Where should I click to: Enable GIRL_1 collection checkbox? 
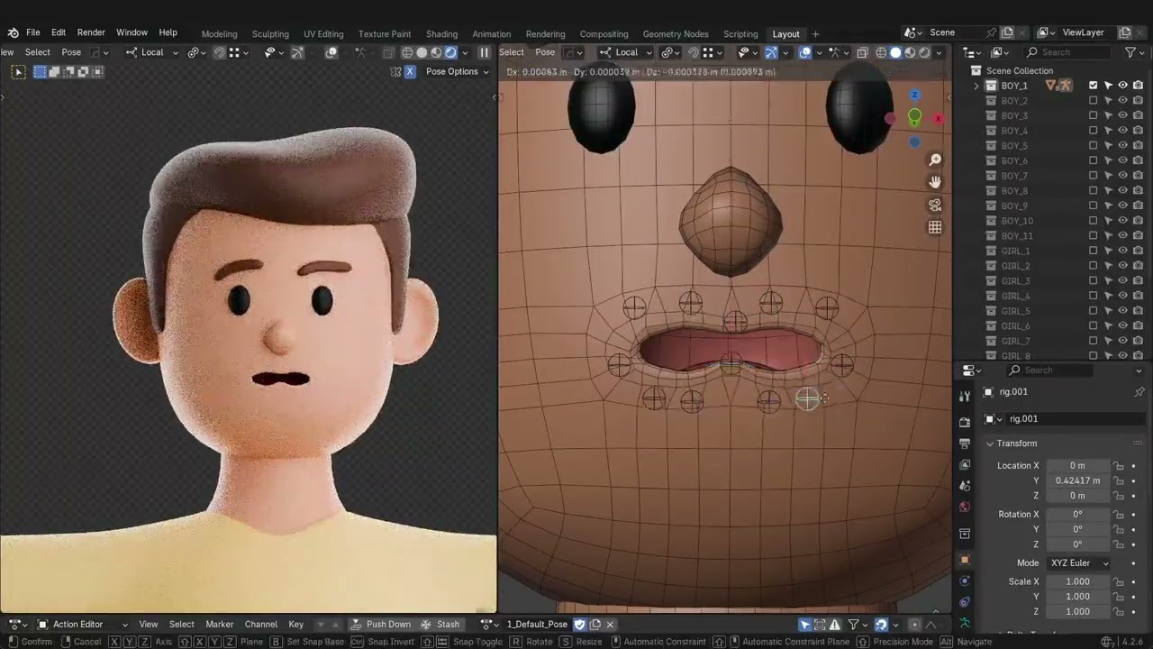tap(1094, 251)
